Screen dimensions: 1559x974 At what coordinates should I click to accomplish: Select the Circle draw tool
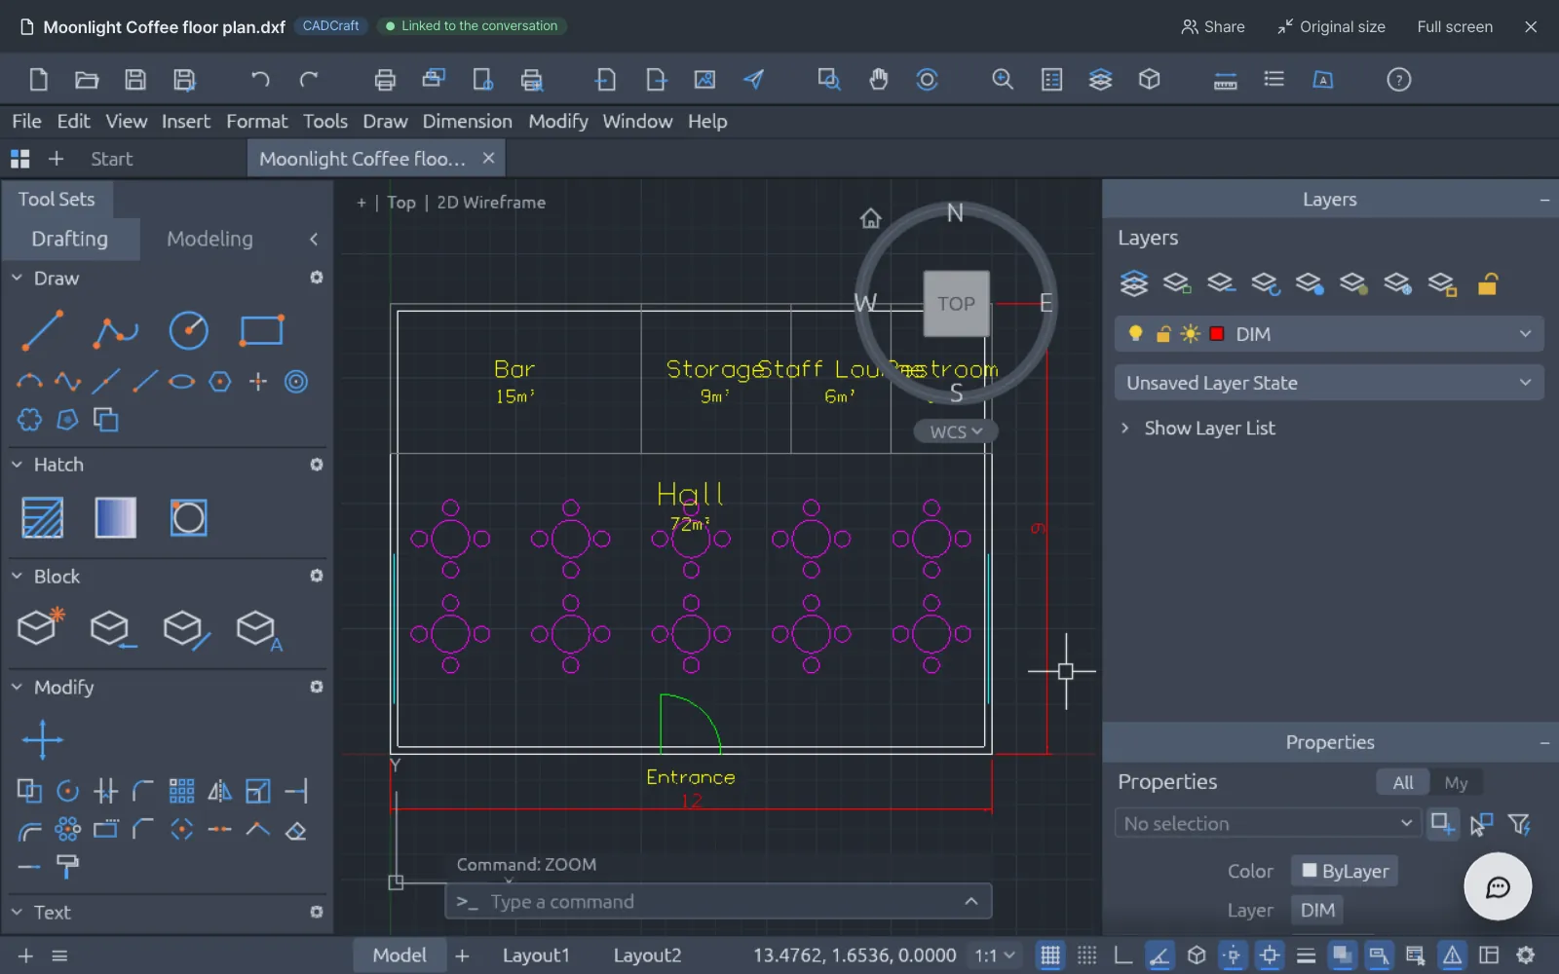click(x=188, y=331)
